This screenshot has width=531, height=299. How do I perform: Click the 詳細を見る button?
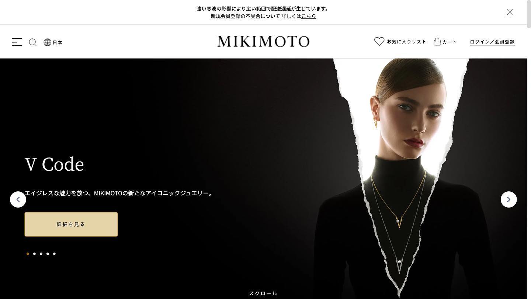71,224
